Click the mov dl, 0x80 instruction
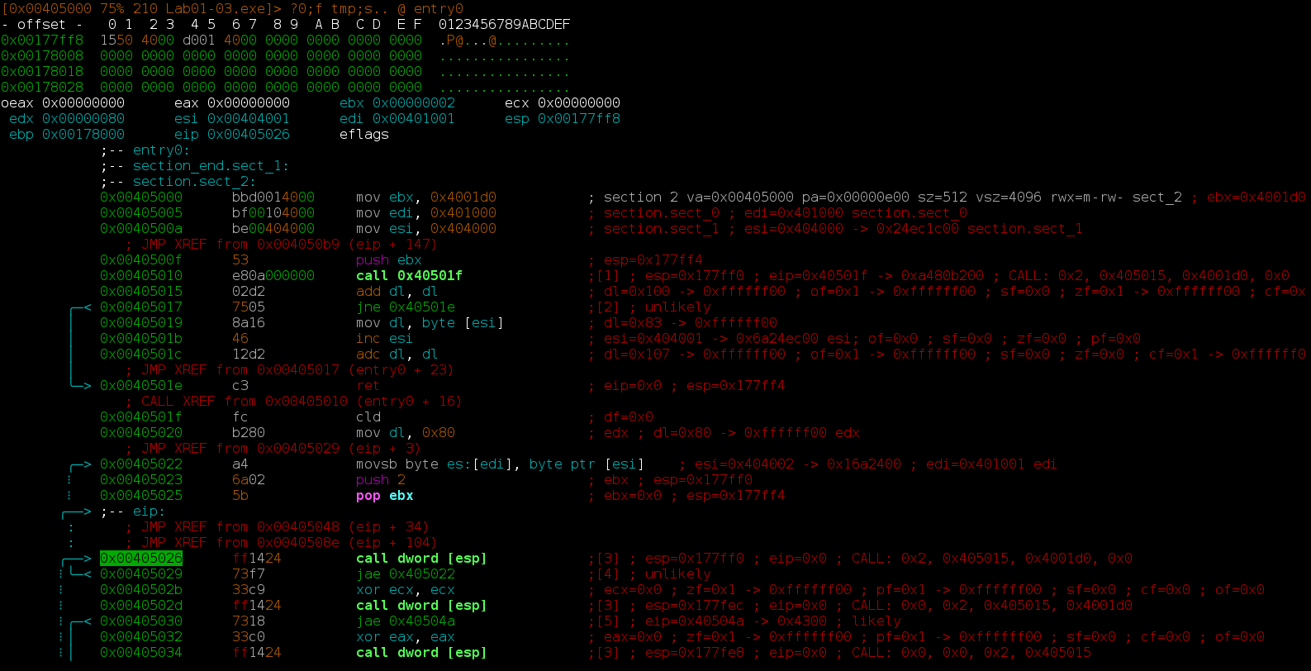Viewport: 1311px width, 671px height. point(406,432)
